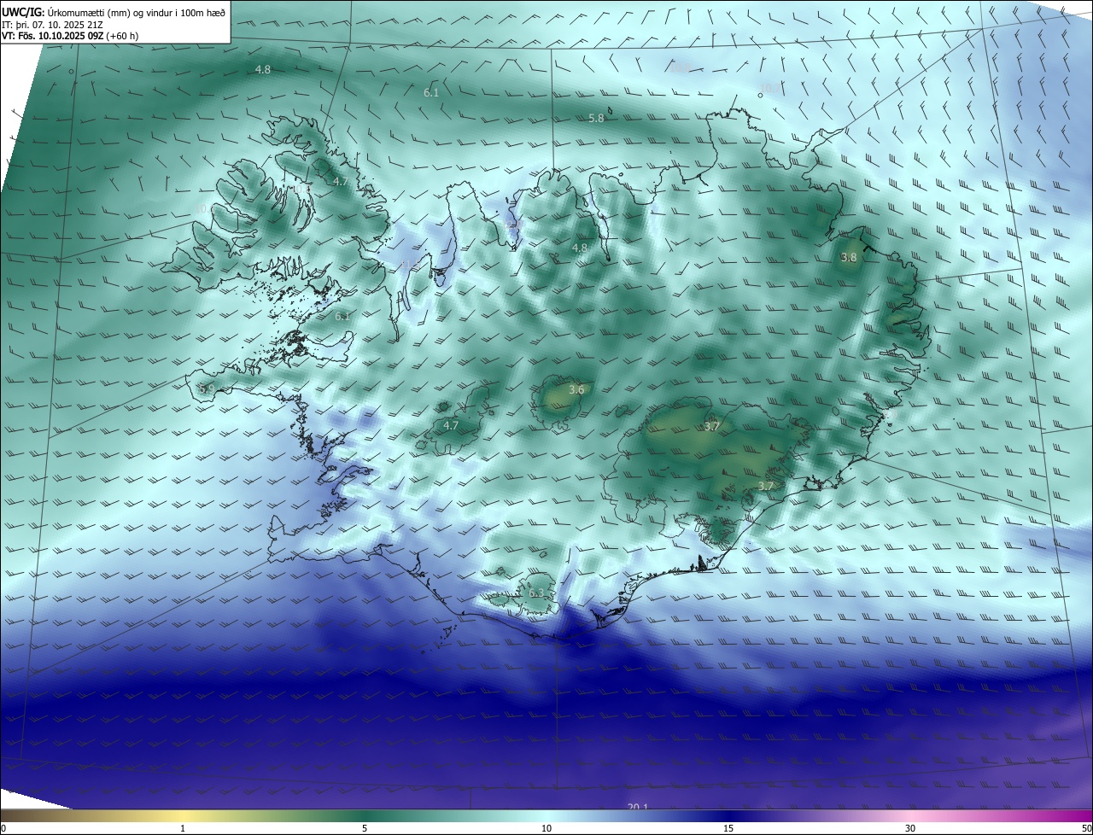Click the title text 'Úrkomumætti (mm) og vindur í 100m hæð'
Viewport: 1093px width, 835px height.
click(x=136, y=12)
